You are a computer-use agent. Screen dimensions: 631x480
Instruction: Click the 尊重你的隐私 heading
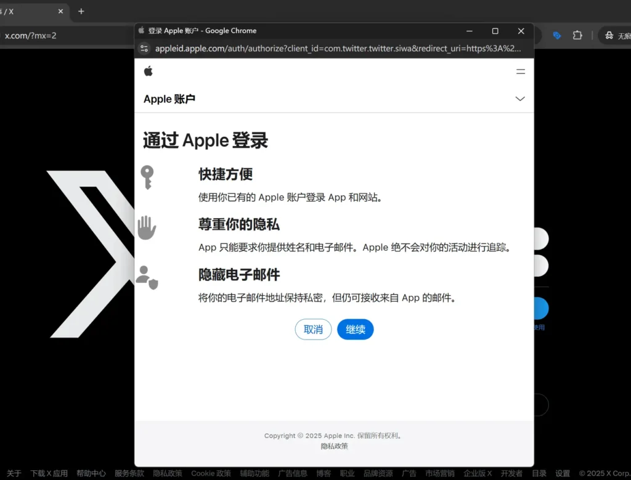(239, 224)
